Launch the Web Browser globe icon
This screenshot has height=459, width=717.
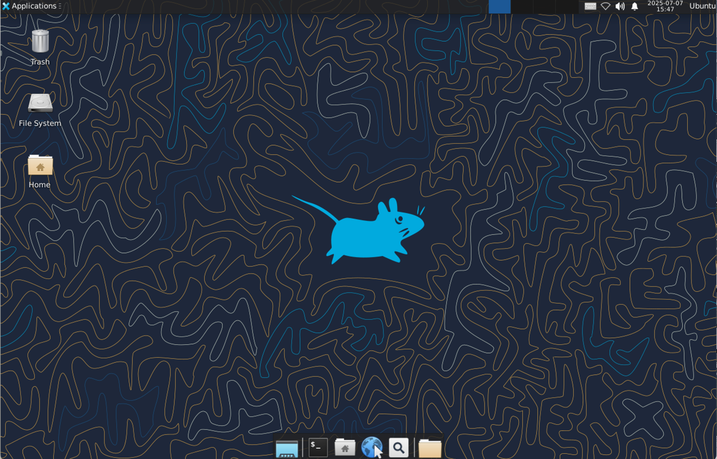[371, 448]
